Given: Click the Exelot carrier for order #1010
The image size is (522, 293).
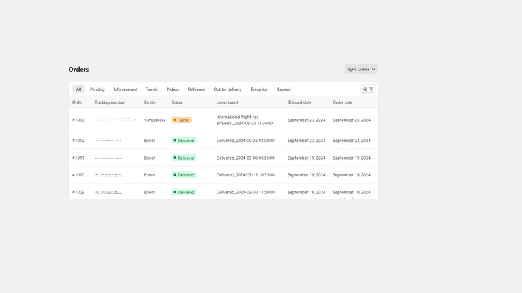Looking at the screenshot, I should (150, 175).
